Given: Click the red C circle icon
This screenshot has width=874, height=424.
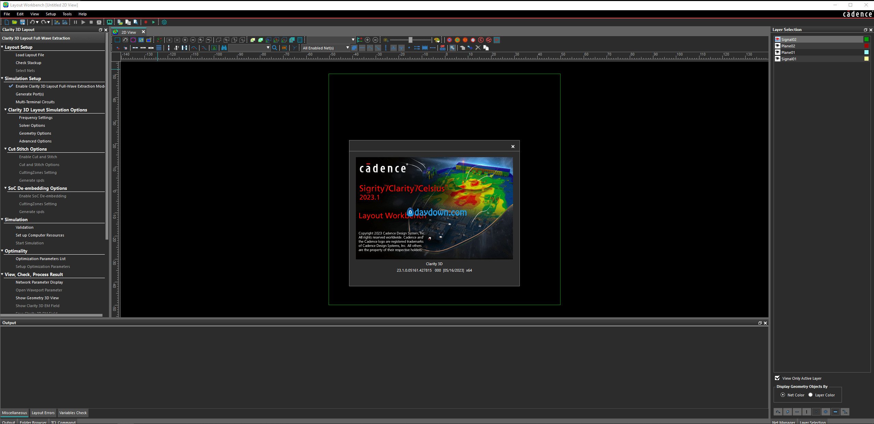Looking at the screenshot, I should coord(481,40).
